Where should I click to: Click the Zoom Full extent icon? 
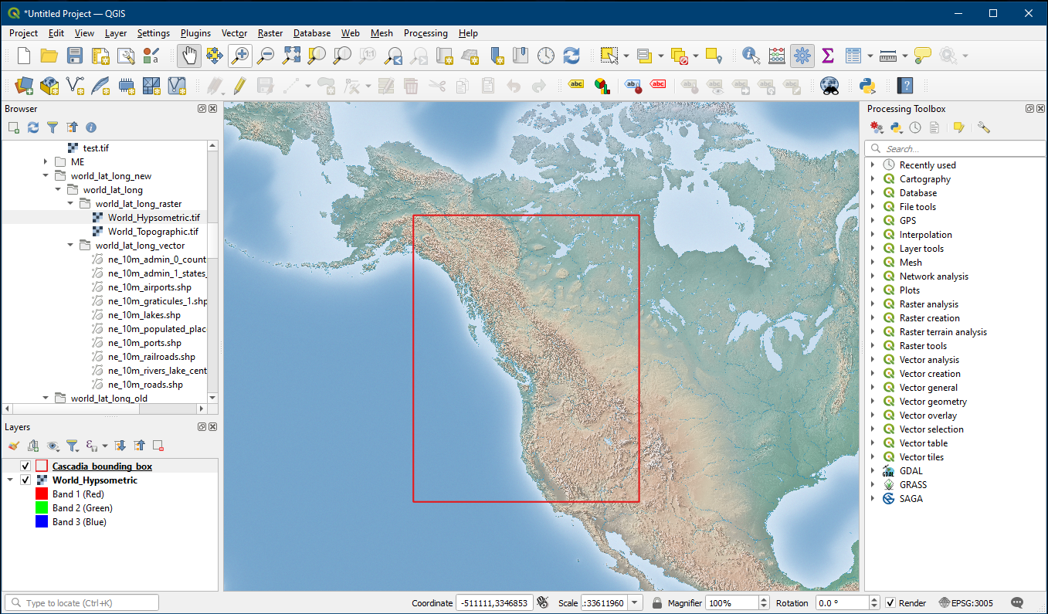pyautogui.click(x=291, y=56)
